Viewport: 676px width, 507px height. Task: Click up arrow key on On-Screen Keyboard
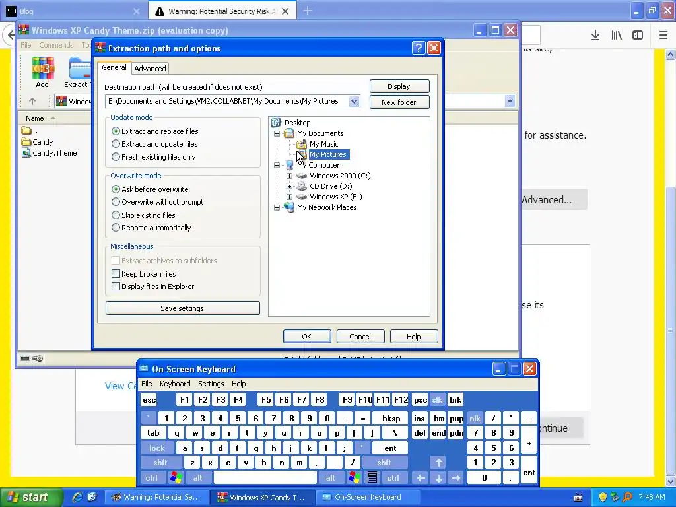click(438, 463)
